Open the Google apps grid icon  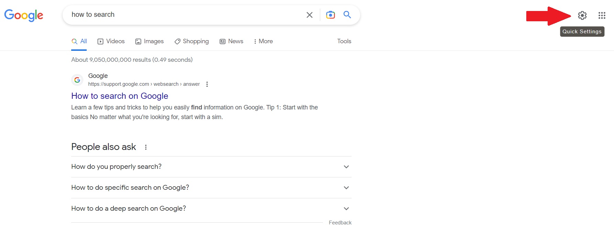(x=602, y=15)
